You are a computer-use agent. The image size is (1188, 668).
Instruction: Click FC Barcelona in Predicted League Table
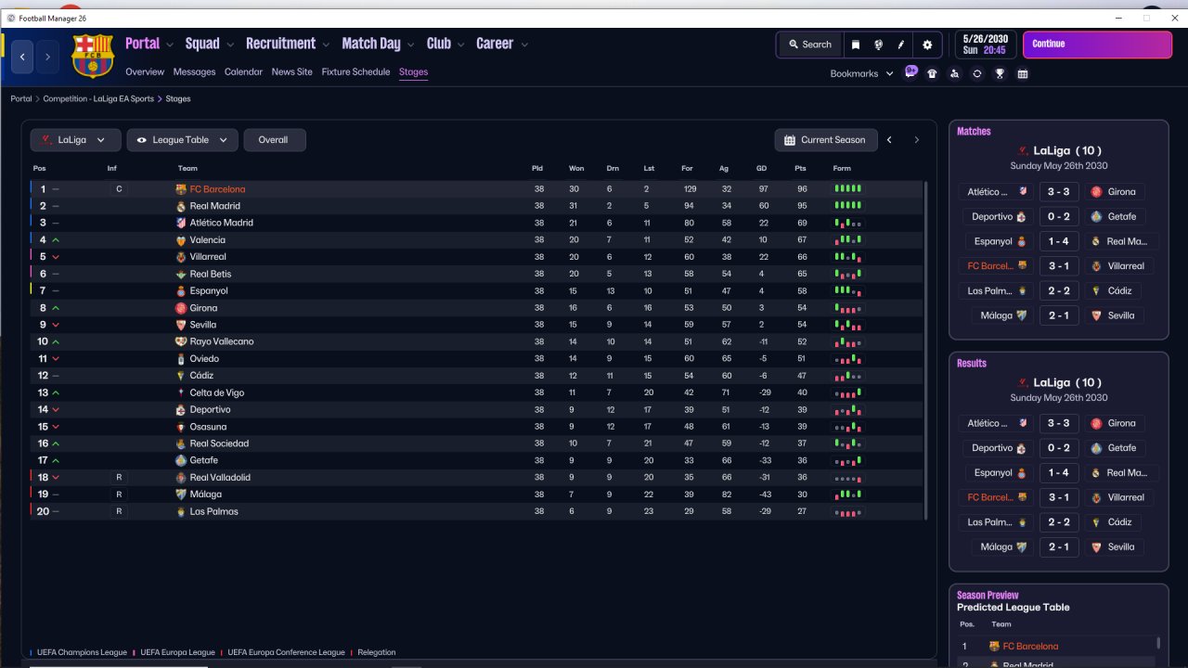[1030, 646]
